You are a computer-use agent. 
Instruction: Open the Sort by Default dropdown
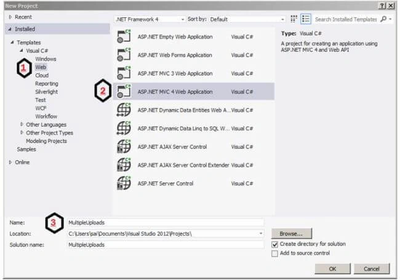[247, 19]
